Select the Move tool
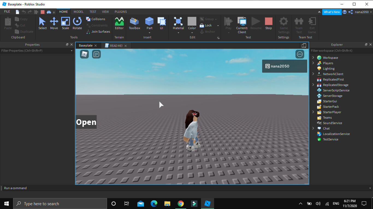 click(x=54, y=23)
